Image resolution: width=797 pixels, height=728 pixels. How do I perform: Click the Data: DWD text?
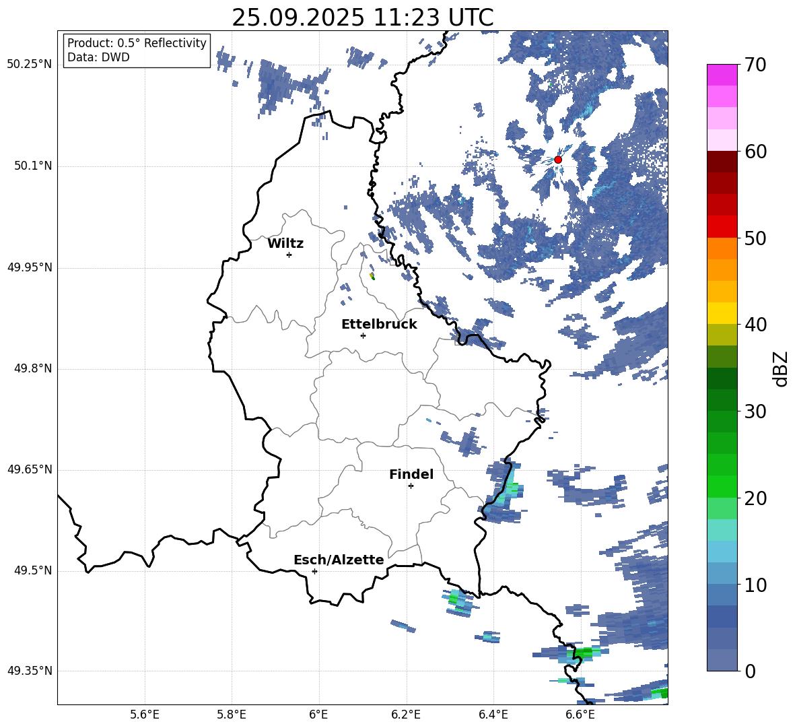[x=98, y=57]
